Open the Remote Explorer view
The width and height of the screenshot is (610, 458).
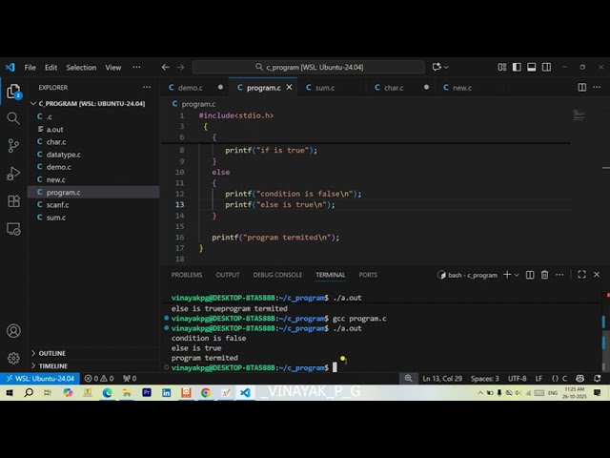(13, 229)
